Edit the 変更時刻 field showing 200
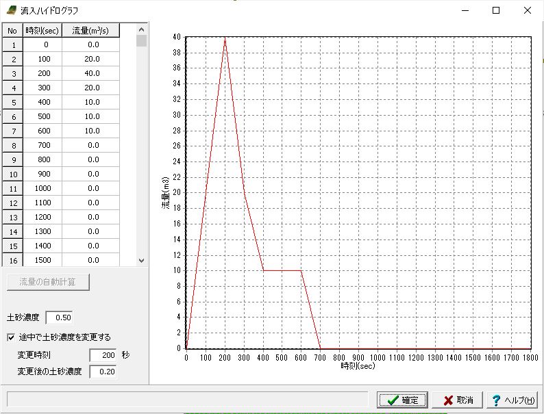 coord(103,355)
